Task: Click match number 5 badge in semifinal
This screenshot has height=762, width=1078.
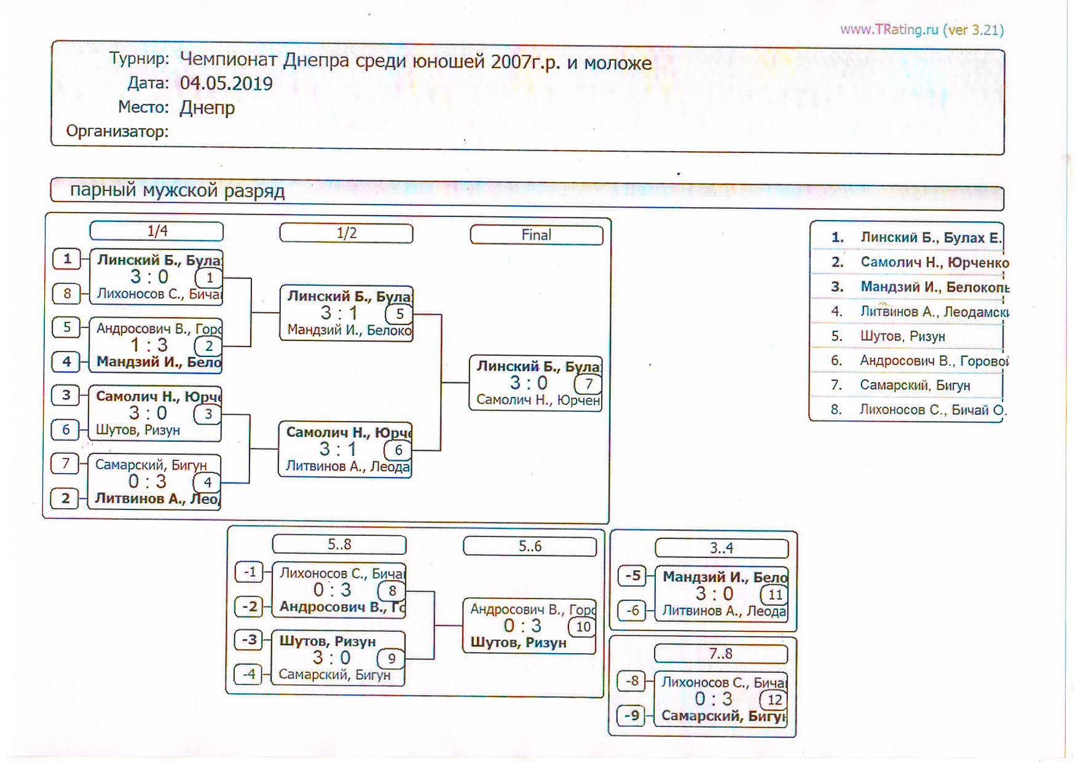Action: click(399, 314)
